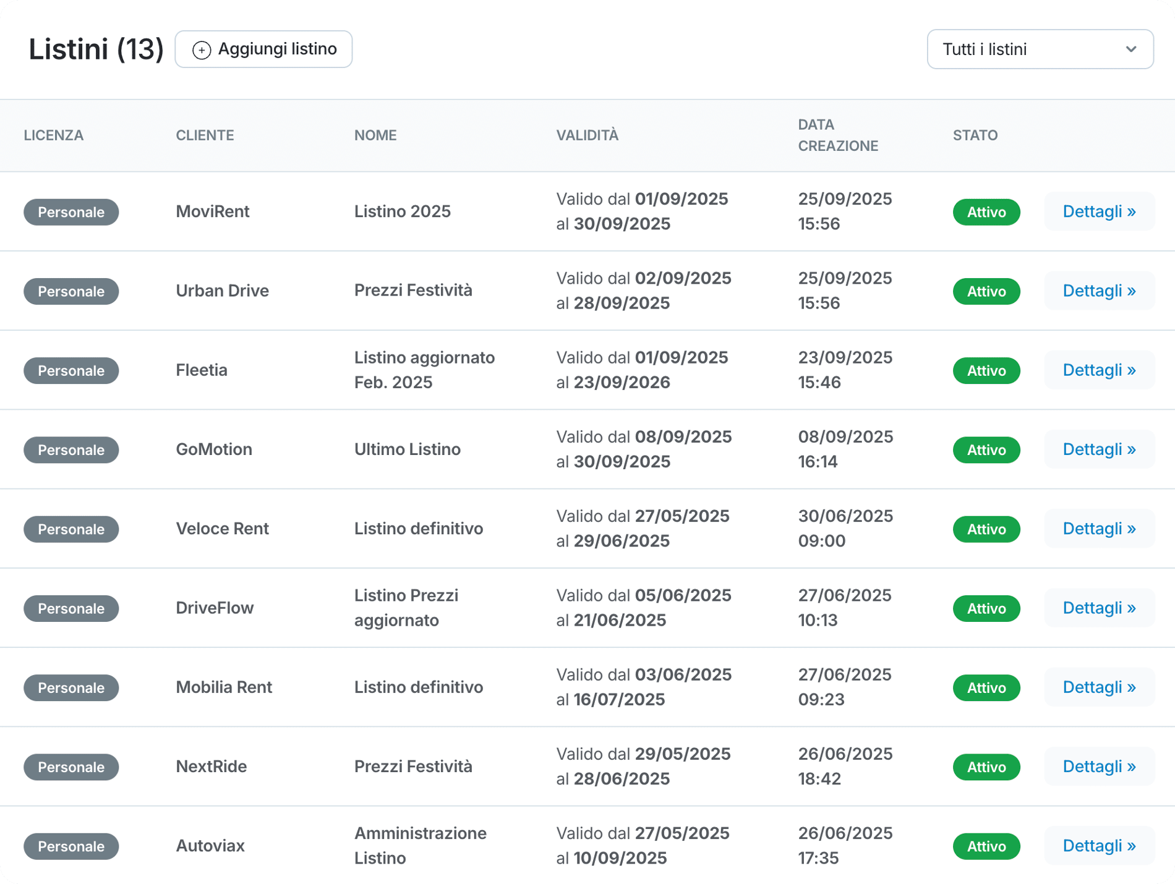Open Dettagli for Urban Drive
Viewport: 1175px width, 884px height.
pos(1099,291)
